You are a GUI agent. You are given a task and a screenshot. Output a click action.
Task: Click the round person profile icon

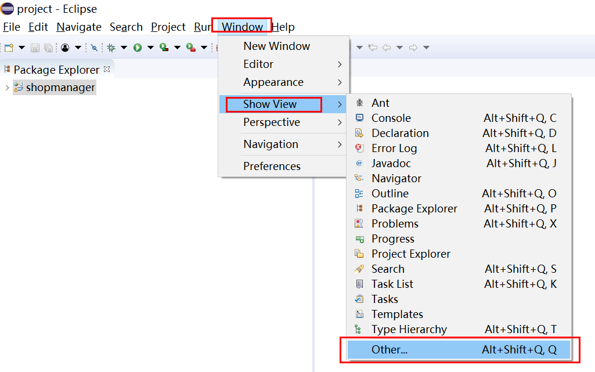(65, 48)
